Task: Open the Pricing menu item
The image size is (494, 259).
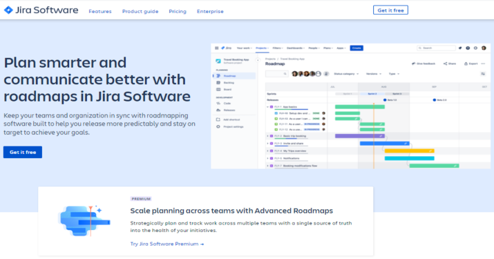Action: pyautogui.click(x=178, y=11)
